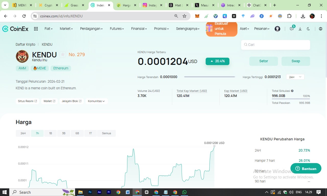Expand the Selengkapnya menu

click(x=188, y=29)
